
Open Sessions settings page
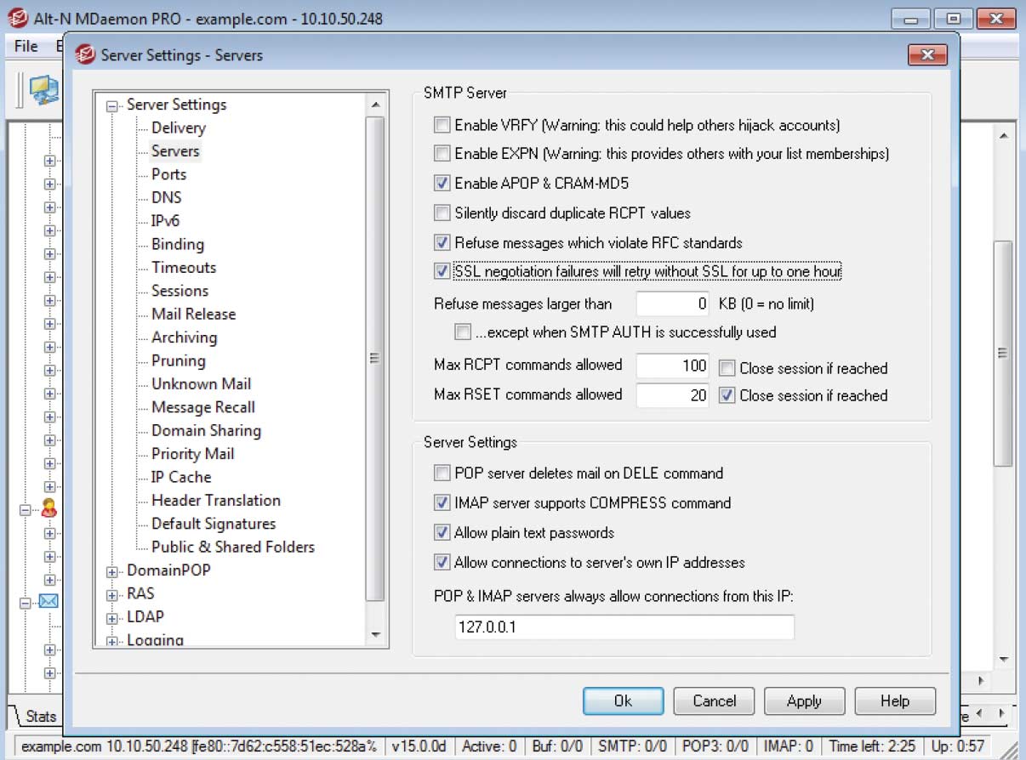(x=180, y=291)
